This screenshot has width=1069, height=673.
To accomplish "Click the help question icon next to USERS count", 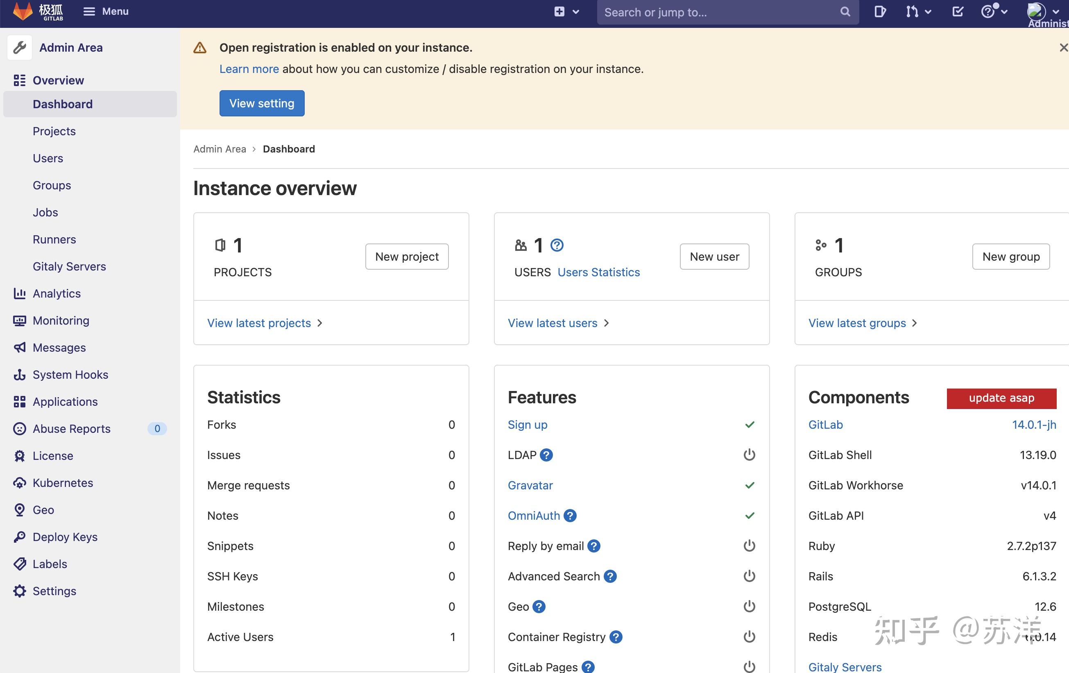I will tap(557, 245).
